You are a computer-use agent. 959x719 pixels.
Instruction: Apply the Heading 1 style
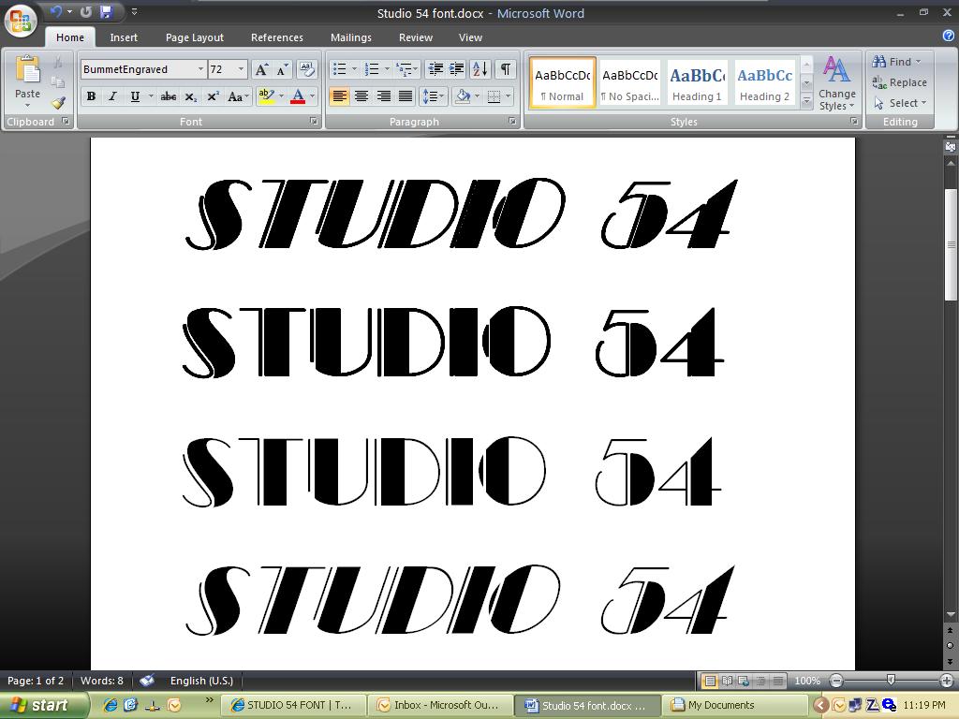(x=697, y=83)
